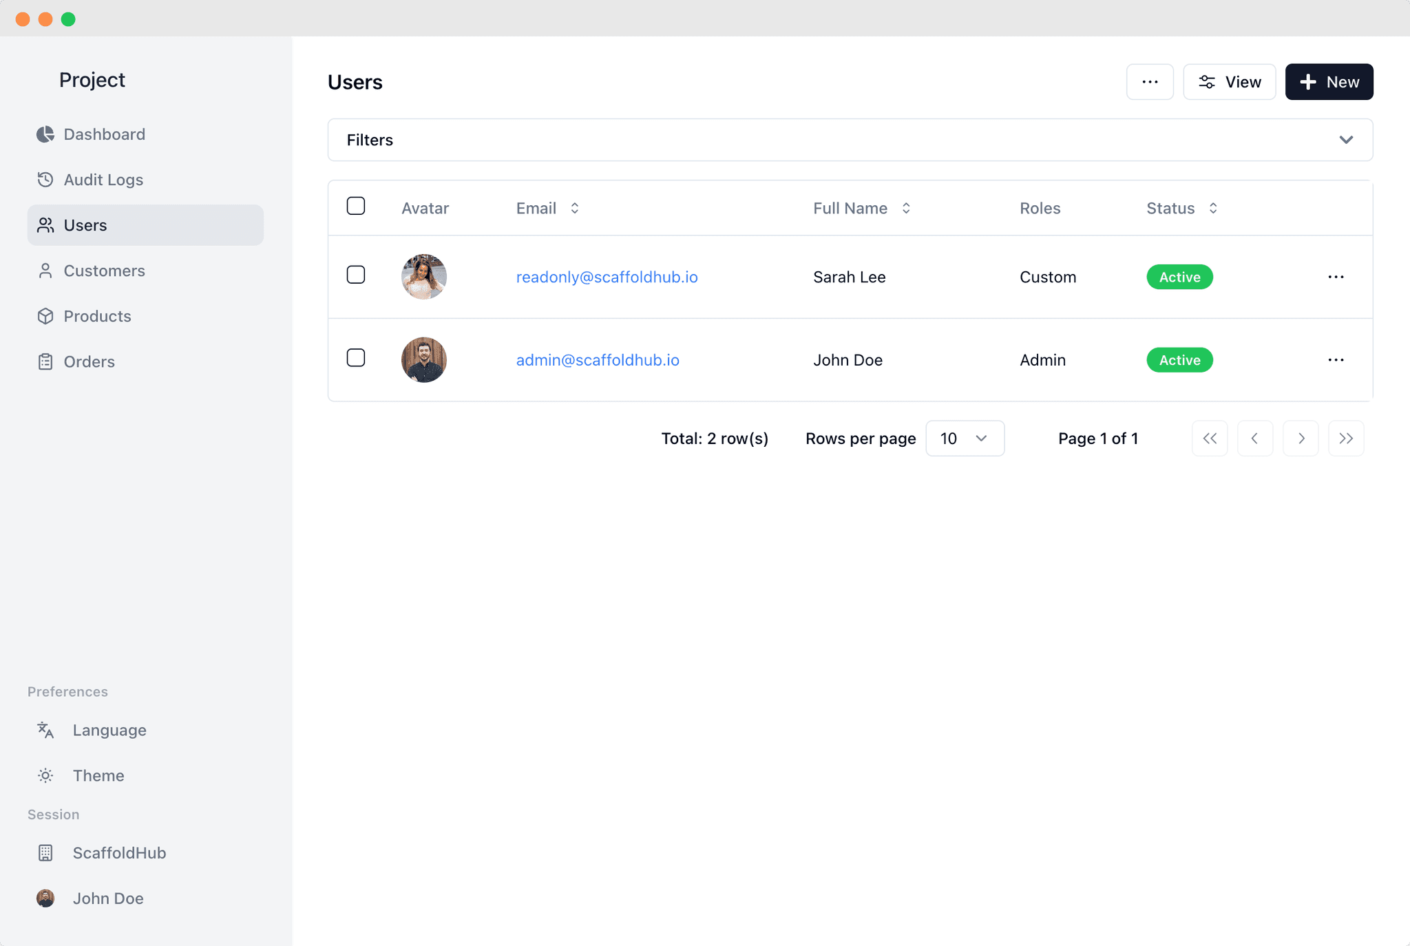Viewport: 1410px width, 946px height.
Task: Check Sarah Lee's row checkbox
Action: (x=356, y=275)
